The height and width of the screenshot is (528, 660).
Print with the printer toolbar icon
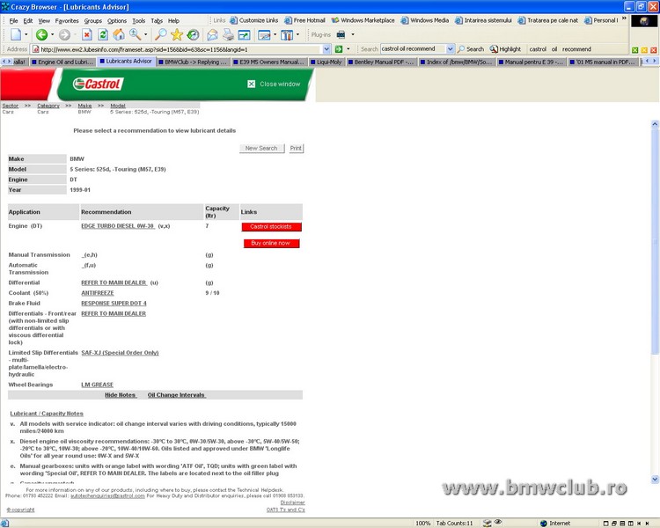click(x=228, y=34)
